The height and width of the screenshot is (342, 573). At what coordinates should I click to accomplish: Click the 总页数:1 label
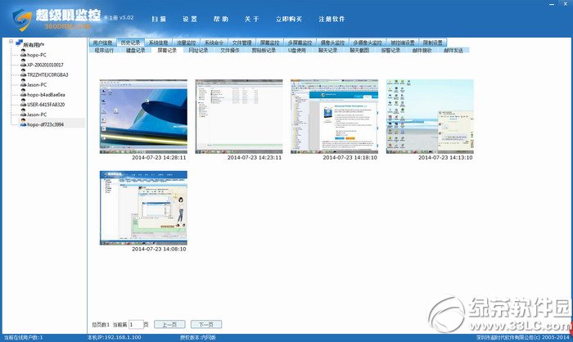click(x=101, y=325)
